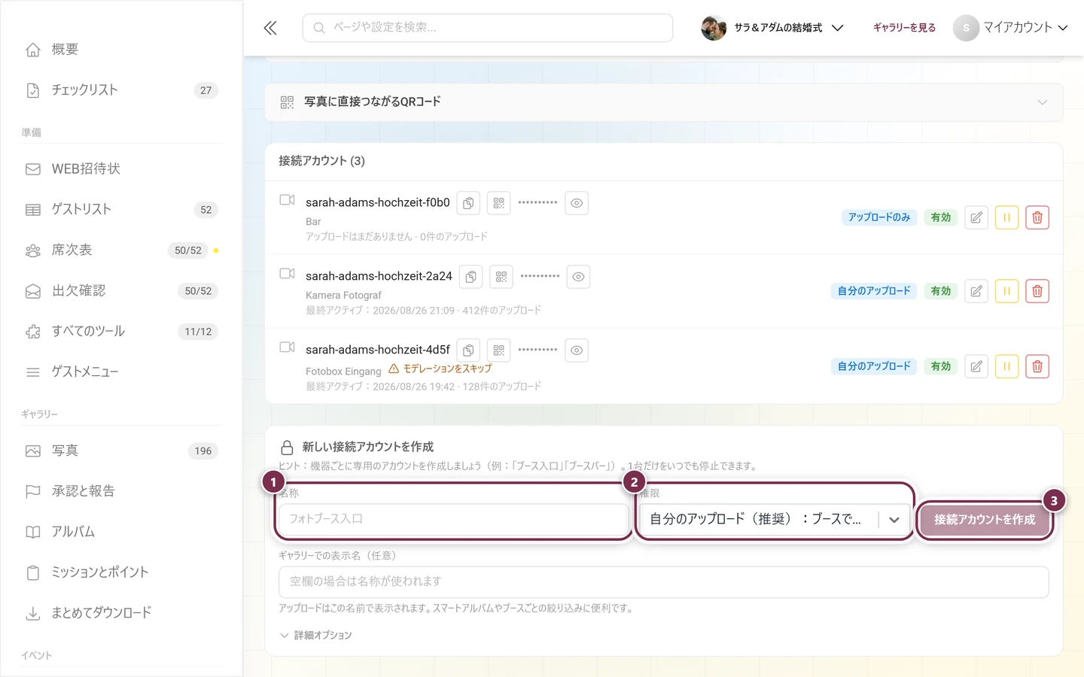The image size is (1084, 677).
Task: Show QR code for sarah-adams-hochzeit-f0b0
Action: (x=498, y=203)
